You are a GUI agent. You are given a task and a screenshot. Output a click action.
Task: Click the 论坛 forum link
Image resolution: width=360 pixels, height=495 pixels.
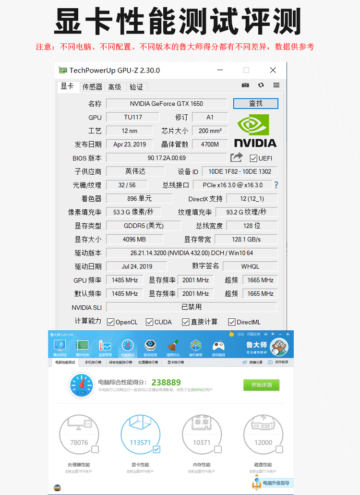pyautogui.click(x=240, y=334)
